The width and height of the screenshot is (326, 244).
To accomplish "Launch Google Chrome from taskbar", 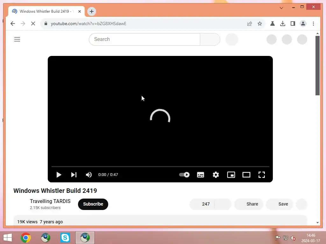I will pyautogui.click(x=26, y=238).
